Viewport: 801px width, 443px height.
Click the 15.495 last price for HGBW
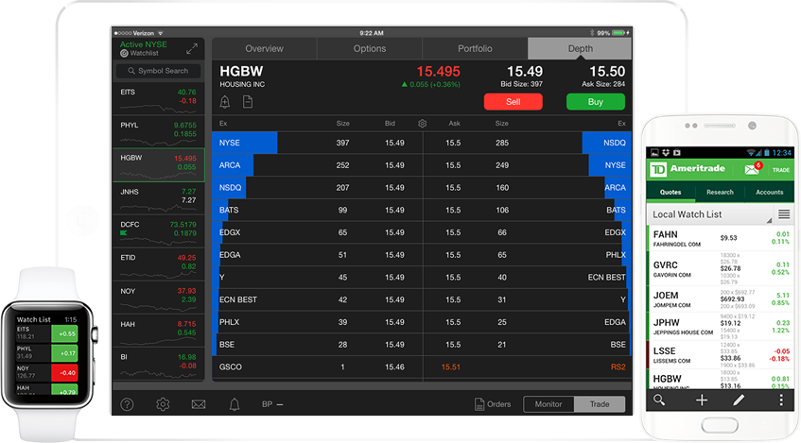pos(438,72)
